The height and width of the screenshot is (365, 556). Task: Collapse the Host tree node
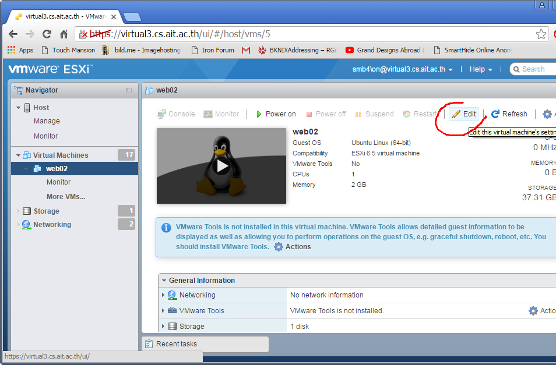pyautogui.click(x=19, y=108)
